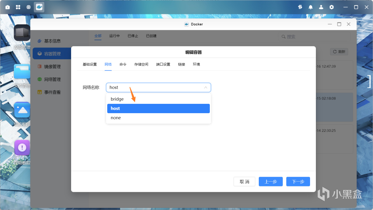Screen dimensions: 373x210
Task: Switch to the 链接 tab
Action: tap(182, 64)
